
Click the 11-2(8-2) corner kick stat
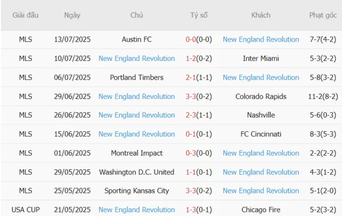(323, 96)
